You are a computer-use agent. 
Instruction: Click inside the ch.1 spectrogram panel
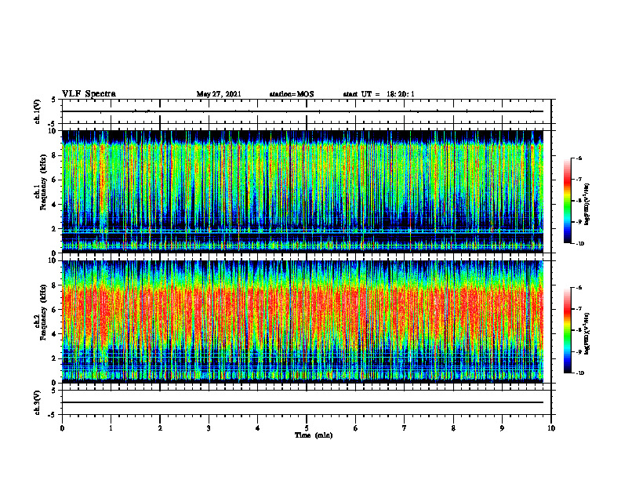[303, 191]
